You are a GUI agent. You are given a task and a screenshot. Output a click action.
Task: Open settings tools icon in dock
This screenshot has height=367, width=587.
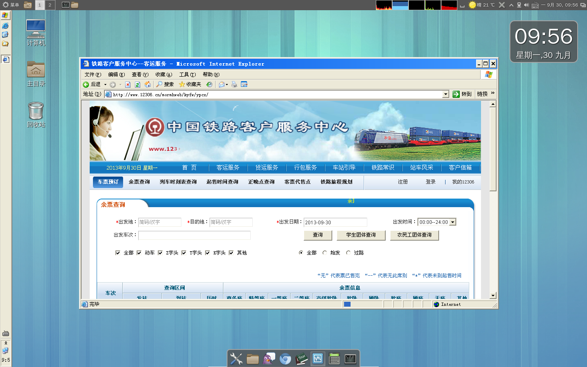click(x=236, y=359)
